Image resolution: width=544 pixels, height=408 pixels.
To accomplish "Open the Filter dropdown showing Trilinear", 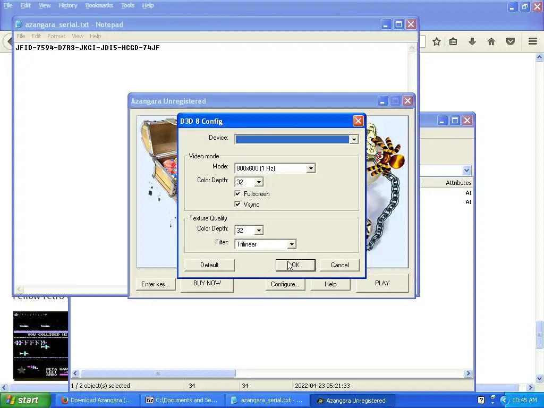I will pyautogui.click(x=292, y=244).
